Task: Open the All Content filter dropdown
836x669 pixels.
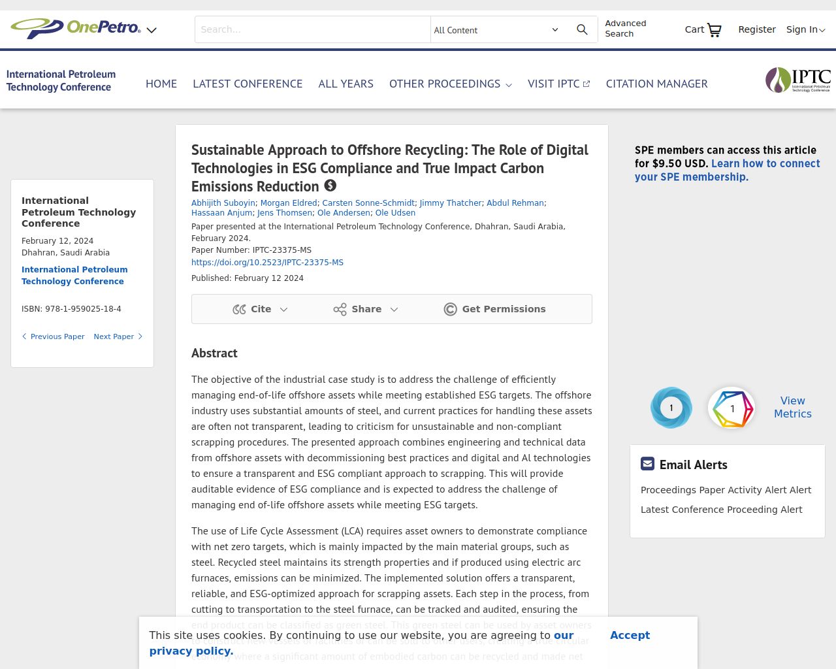Action: (x=496, y=30)
